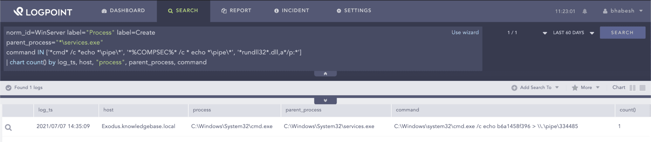
Task: Click the LogPoint logo
Action: tap(43, 12)
